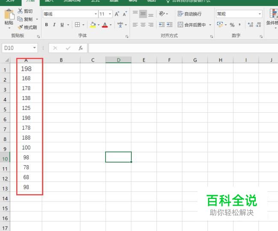Open the fill color dropdown arrow
The image size is (278, 231).
point(98,25)
